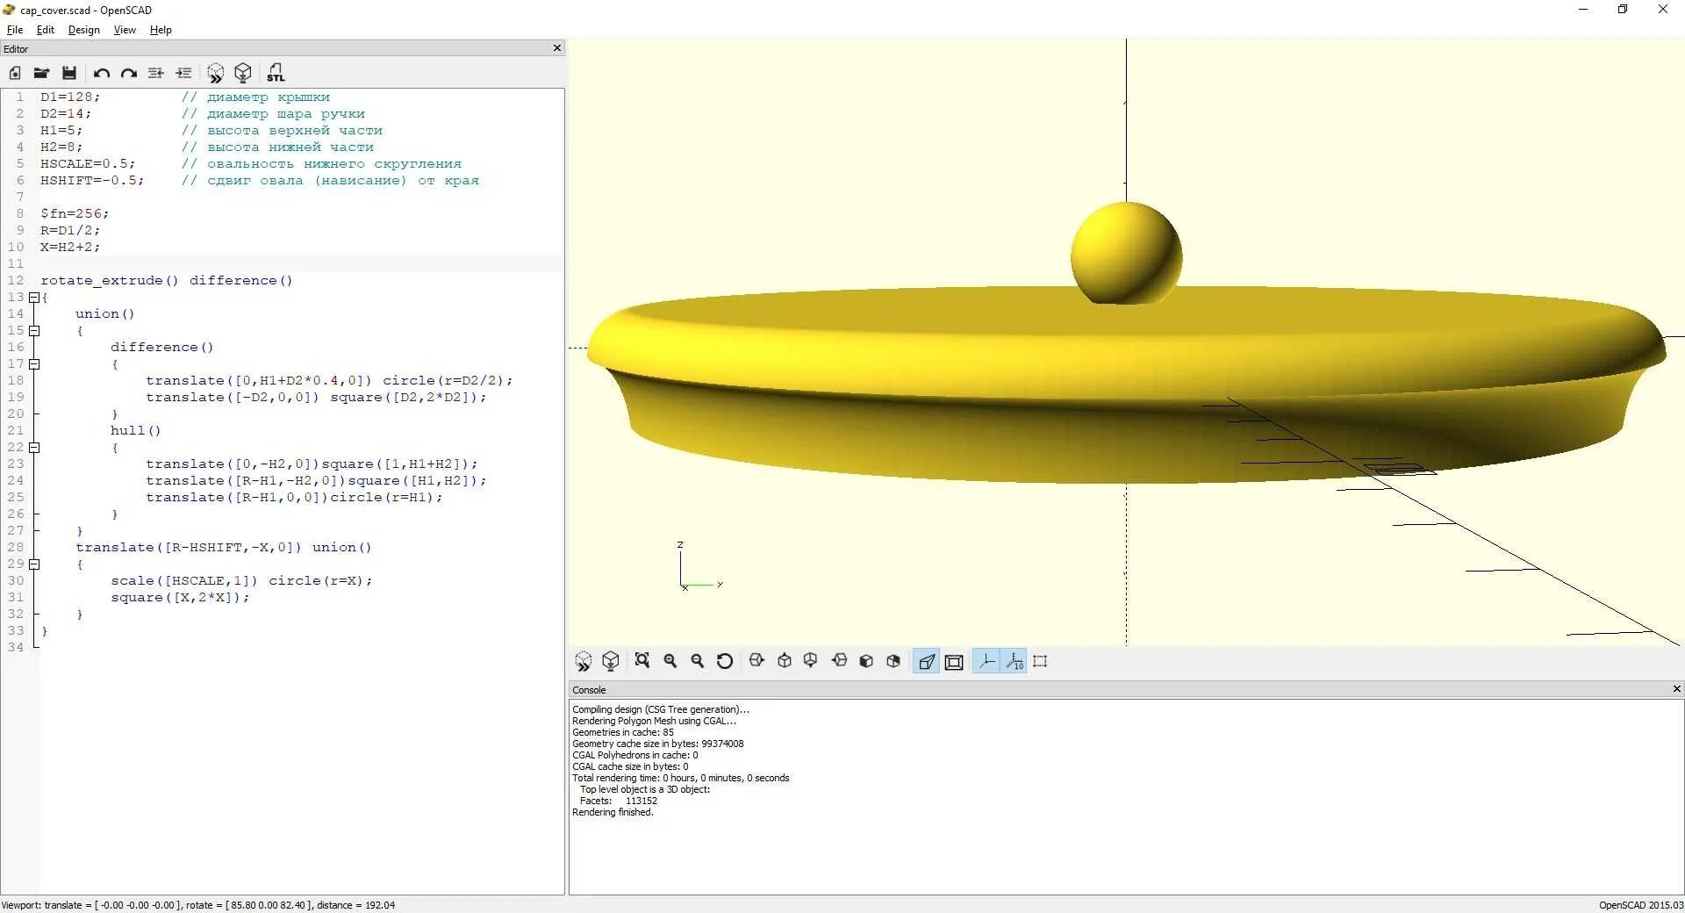Image resolution: width=1685 pixels, height=913 pixels.
Task: Indent the selected code lines
Action: point(183,73)
